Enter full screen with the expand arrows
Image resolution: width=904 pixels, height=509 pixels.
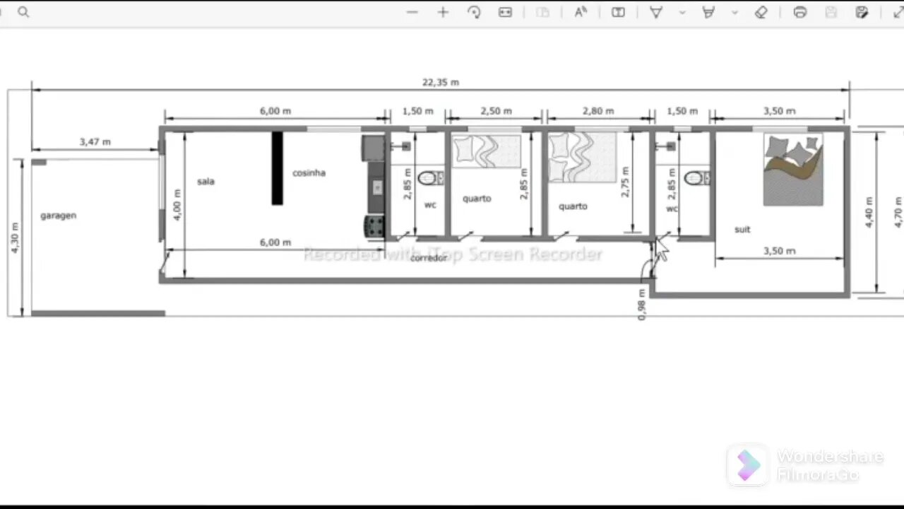tap(896, 12)
